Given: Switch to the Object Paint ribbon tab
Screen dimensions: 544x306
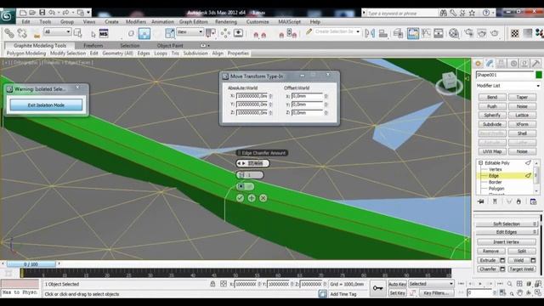Looking at the screenshot, I should (170, 46).
